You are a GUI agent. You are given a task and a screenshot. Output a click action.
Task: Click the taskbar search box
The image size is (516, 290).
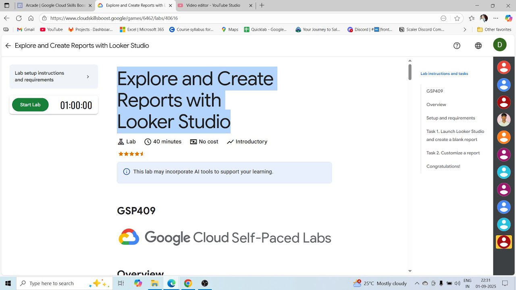(x=64, y=283)
